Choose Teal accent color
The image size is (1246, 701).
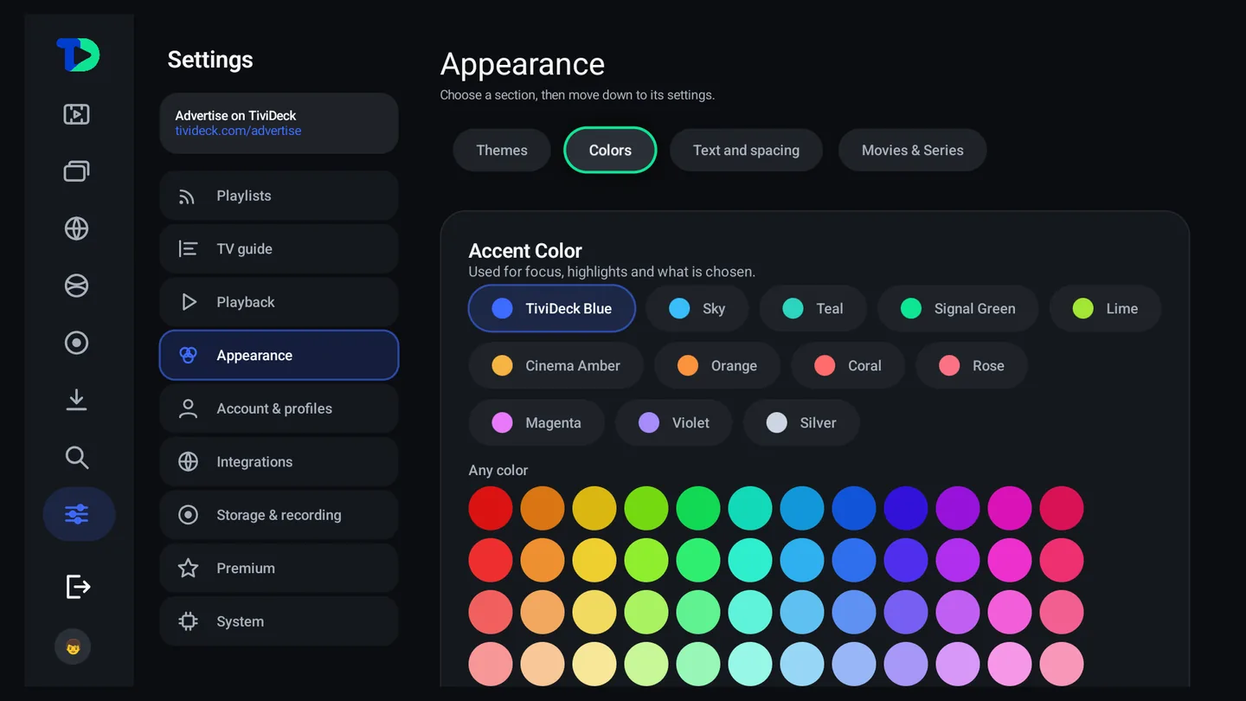click(812, 308)
